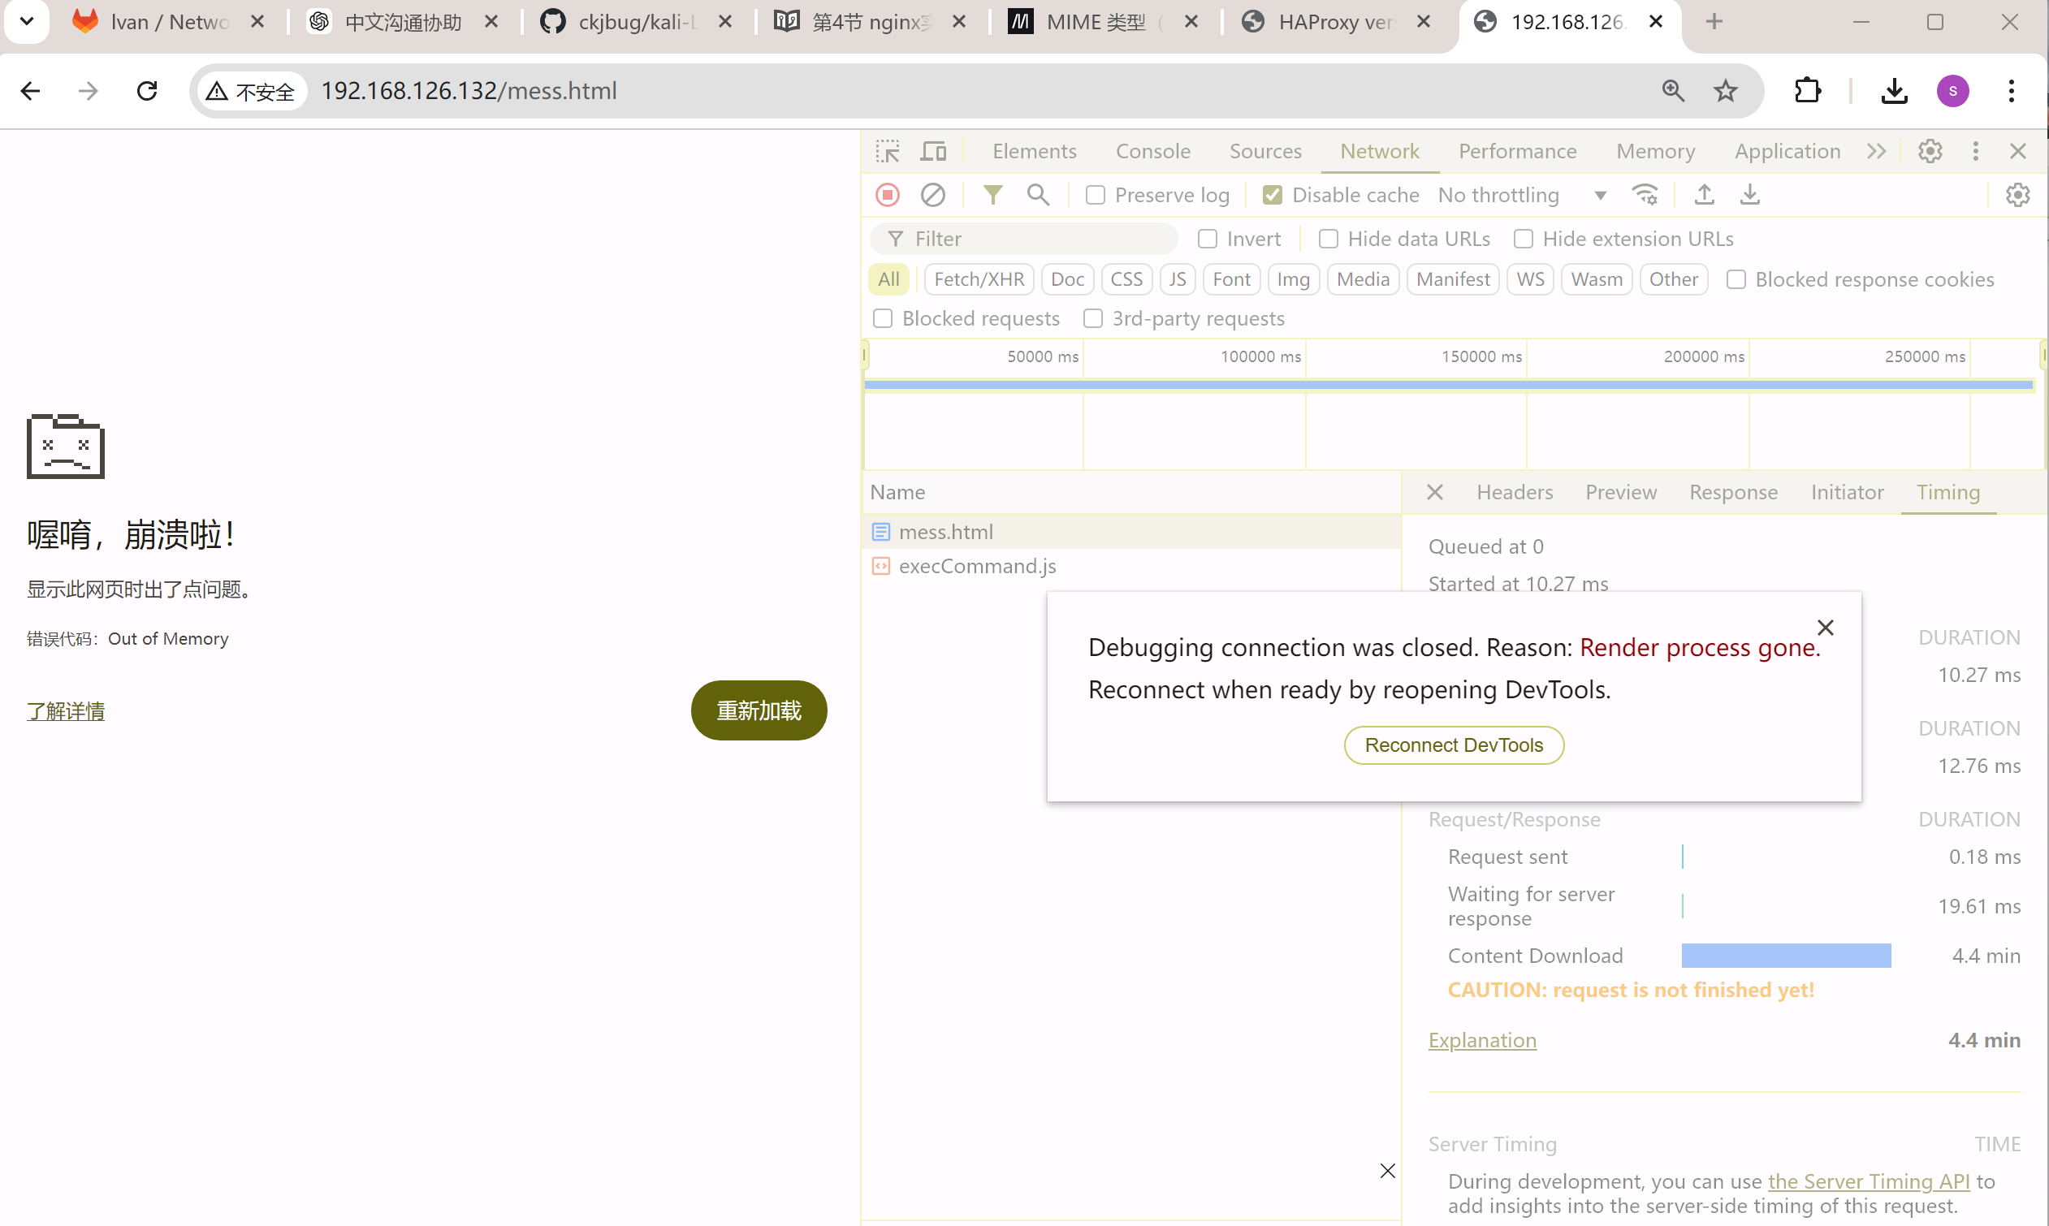The image size is (2049, 1226).
Task: Open the Headers tab of the request
Action: click(x=1514, y=492)
